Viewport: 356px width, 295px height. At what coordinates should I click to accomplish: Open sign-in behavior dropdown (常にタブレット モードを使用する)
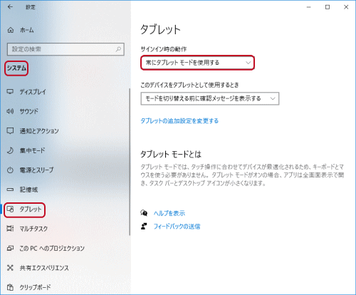tap(197, 63)
